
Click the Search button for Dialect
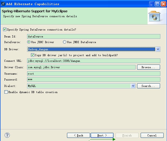tap(149, 86)
